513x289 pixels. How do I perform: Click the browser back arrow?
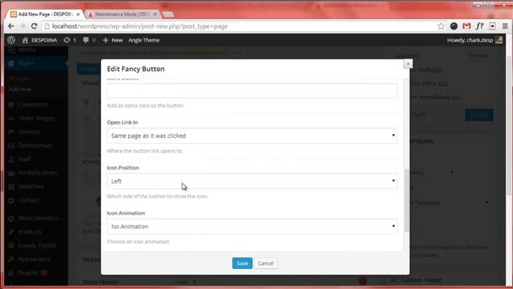(x=10, y=26)
